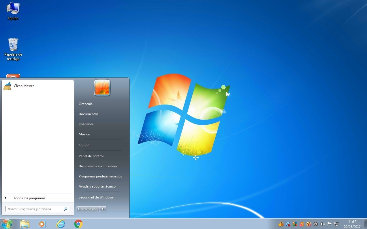Screen dimensions: 367x229
Task: Click the network connection tray icon
Action: click(x=336, y=224)
